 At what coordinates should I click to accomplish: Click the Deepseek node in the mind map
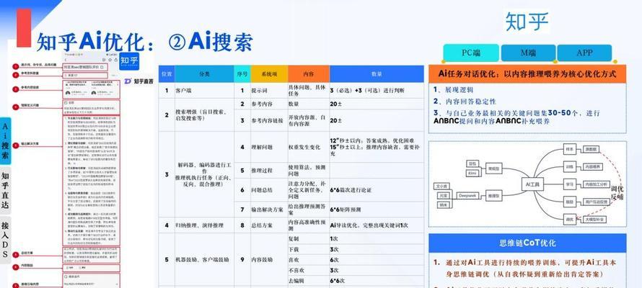pos(467,196)
